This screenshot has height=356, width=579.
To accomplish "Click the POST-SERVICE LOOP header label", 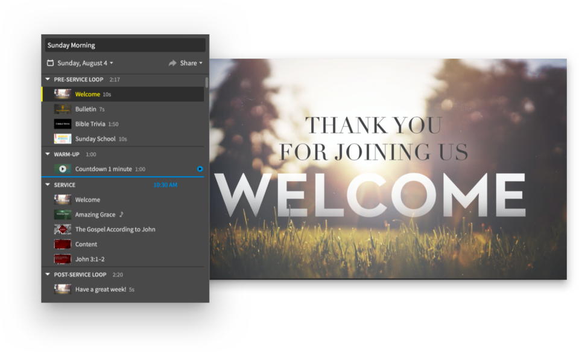I will [x=80, y=275].
